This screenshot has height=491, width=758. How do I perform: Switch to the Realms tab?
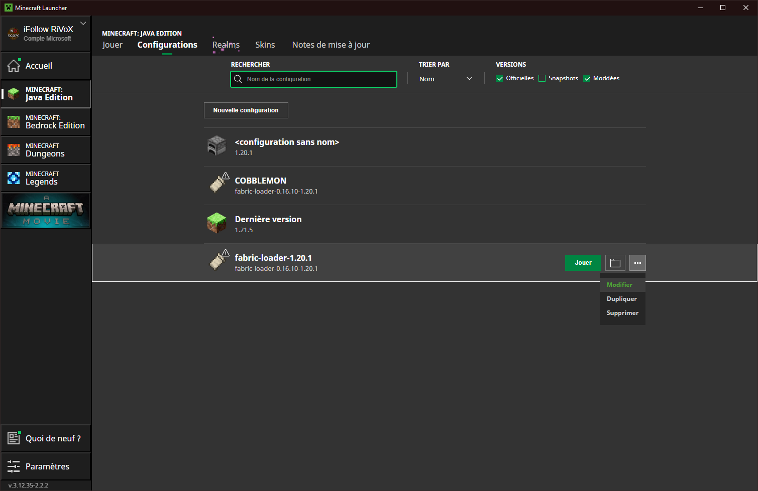[x=226, y=45]
